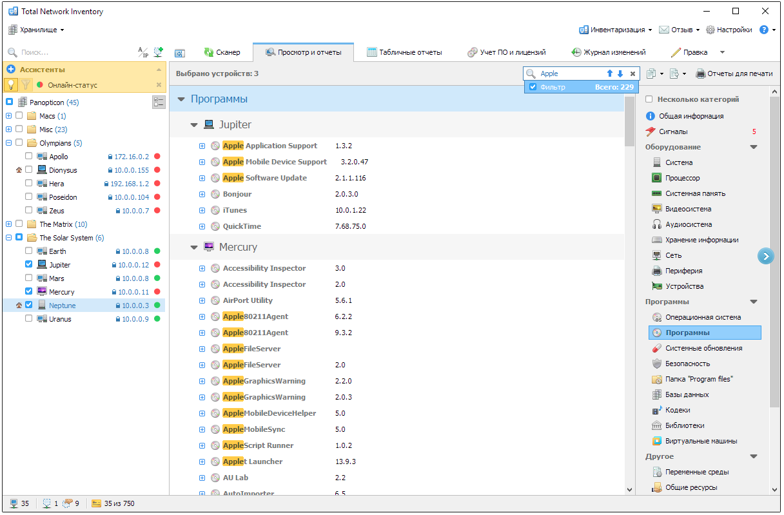This screenshot has width=784, height=515.
Task: Click the funnel filter icon in assistants
Action: pyautogui.click(x=26, y=84)
